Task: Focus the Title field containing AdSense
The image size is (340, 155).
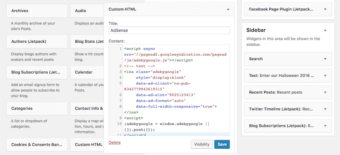Action: pos(169,30)
